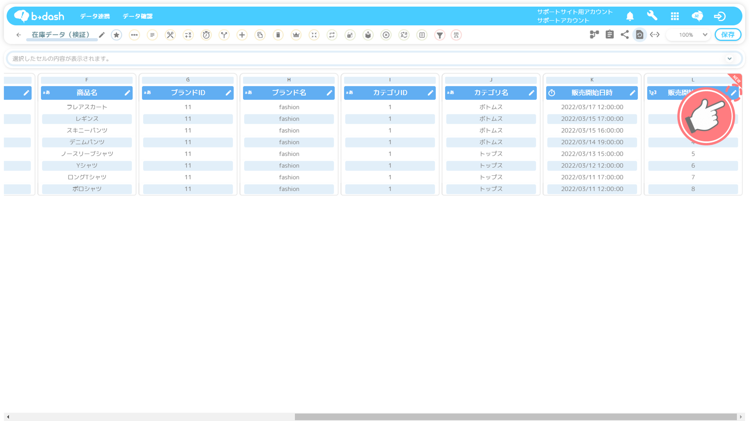Click the crown ranking toolbar icon
The height and width of the screenshot is (421, 749).
click(296, 35)
